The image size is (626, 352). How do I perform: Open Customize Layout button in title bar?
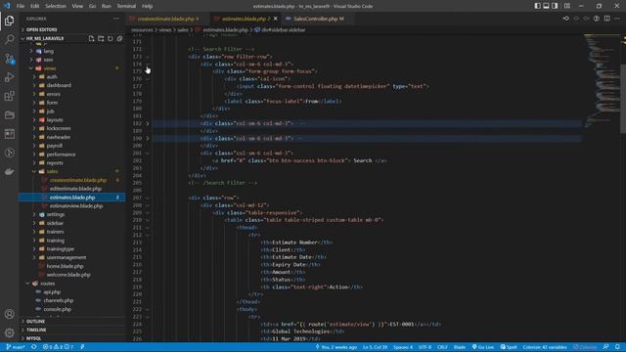(x=567, y=6)
